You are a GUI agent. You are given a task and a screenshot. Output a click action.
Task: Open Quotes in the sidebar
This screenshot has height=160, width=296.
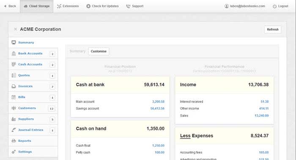[x=33, y=75]
